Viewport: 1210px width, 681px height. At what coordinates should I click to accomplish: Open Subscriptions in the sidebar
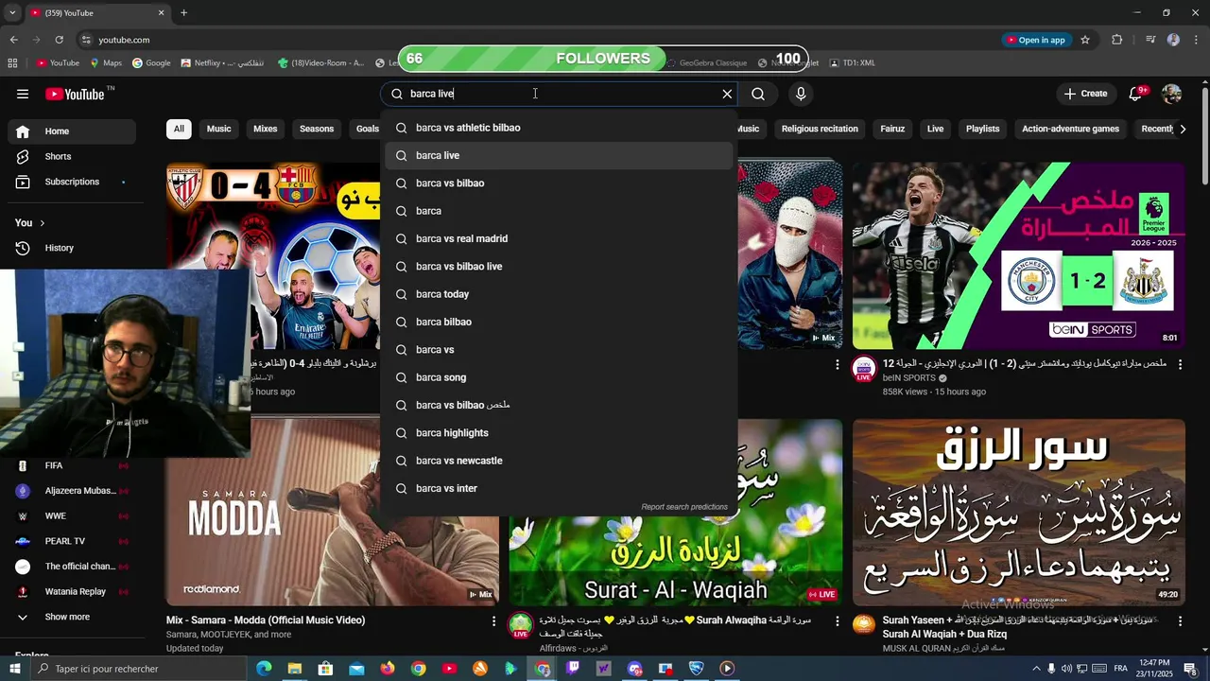[x=72, y=182]
